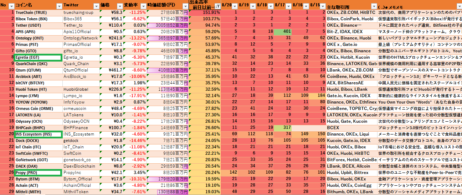This screenshot has width=462, height=195.
Task: Click the OntologyNetwork Twitter handle cell
Action: click(x=81, y=38)
